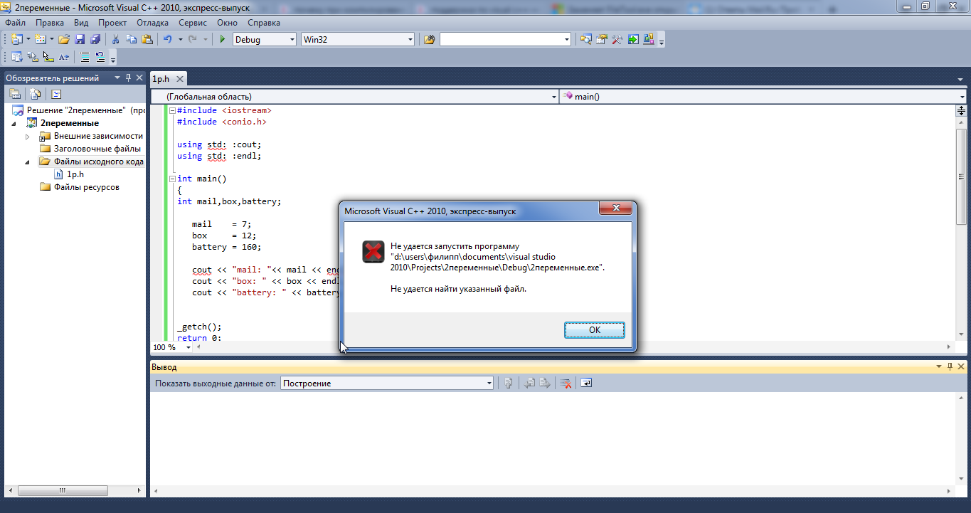Collapse the #include region outlining box
The image size is (971, 513).
point(171,110)
